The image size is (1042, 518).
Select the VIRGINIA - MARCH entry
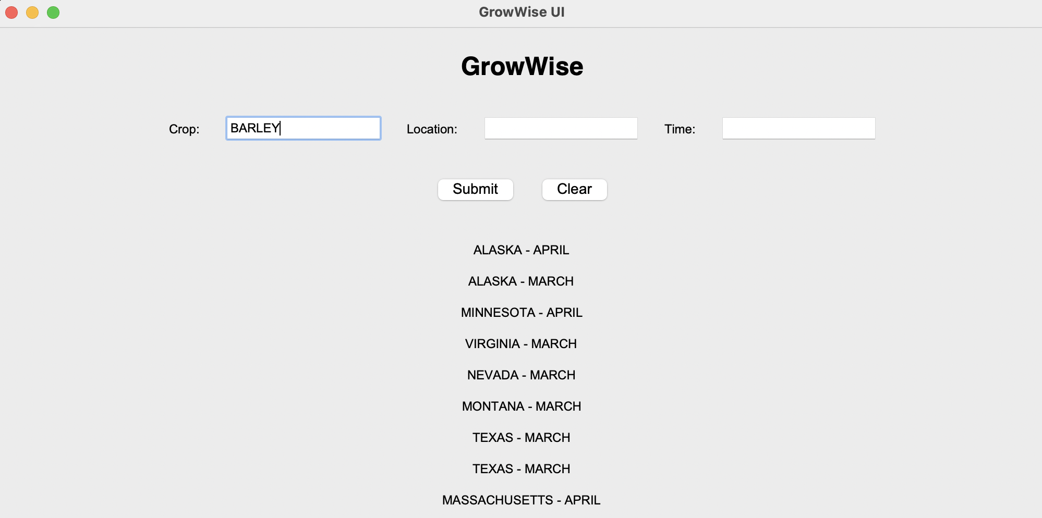[520, 343]
